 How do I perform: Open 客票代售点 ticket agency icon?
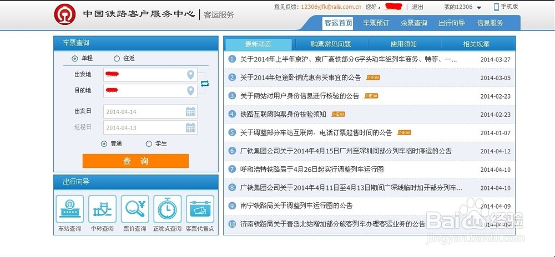200,209
